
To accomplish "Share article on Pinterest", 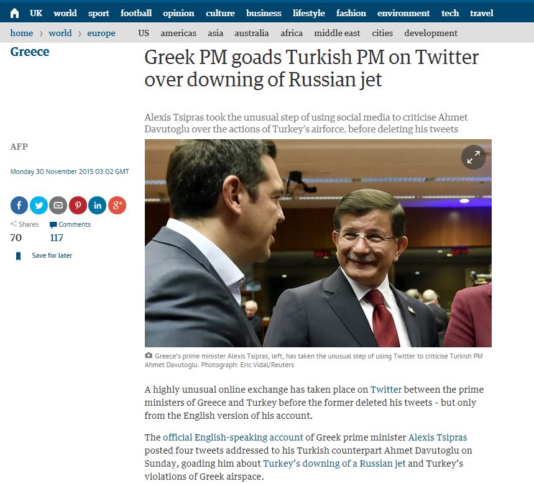I will click(78, 205).
